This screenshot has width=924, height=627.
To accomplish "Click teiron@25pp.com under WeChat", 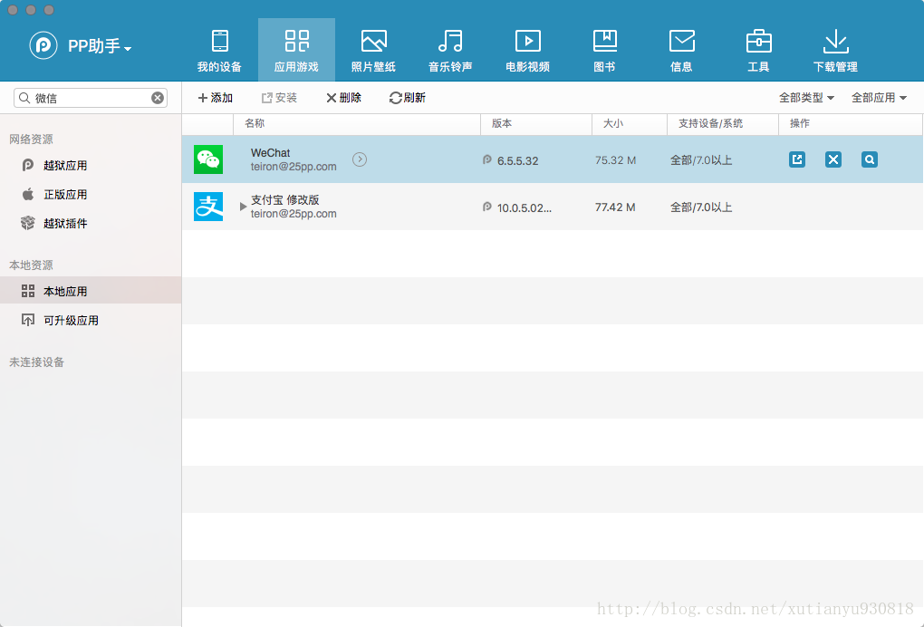I will (x=294, y=167).
